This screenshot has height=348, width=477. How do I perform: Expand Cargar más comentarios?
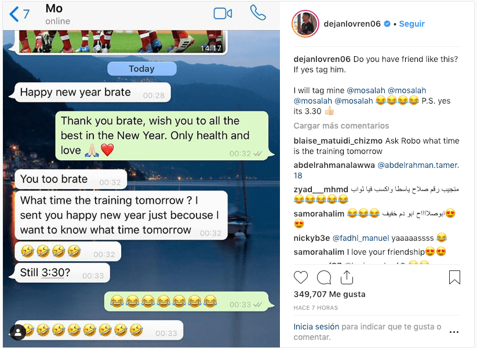tap(341, 126)
